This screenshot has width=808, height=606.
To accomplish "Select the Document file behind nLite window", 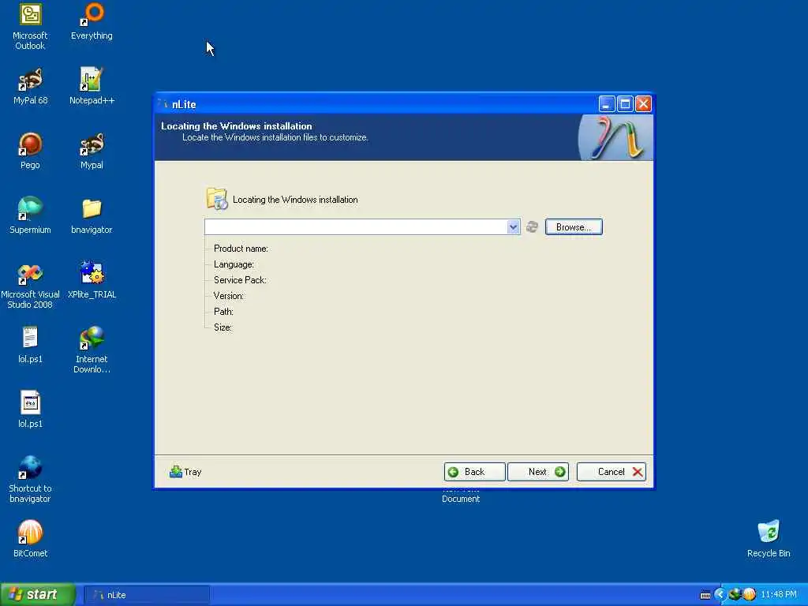I will [461, 496].
